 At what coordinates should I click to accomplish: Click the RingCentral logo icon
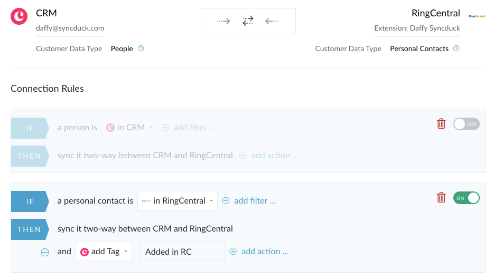pos(477,16)
